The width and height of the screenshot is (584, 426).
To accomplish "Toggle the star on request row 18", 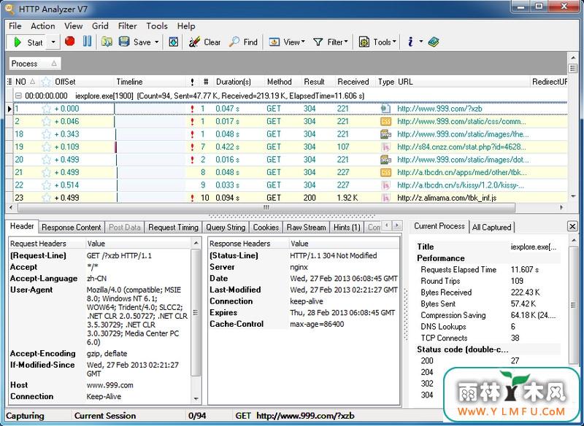I will (46, 134).
